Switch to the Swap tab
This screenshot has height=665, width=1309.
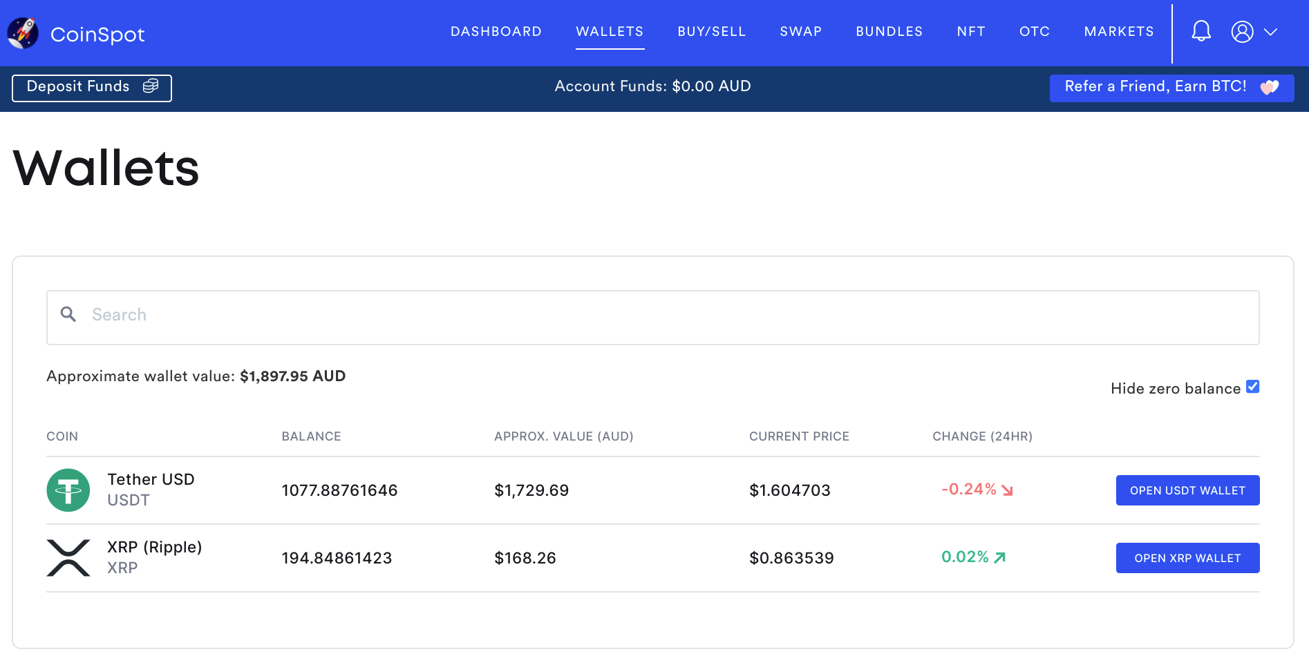(801, 32)
